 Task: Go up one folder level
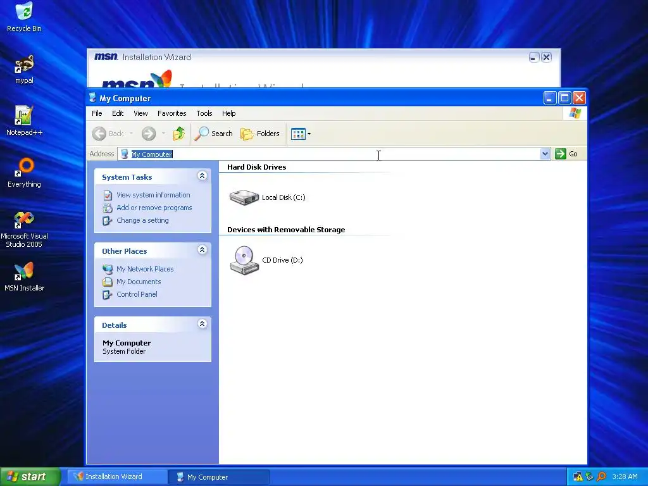point(179,134)
